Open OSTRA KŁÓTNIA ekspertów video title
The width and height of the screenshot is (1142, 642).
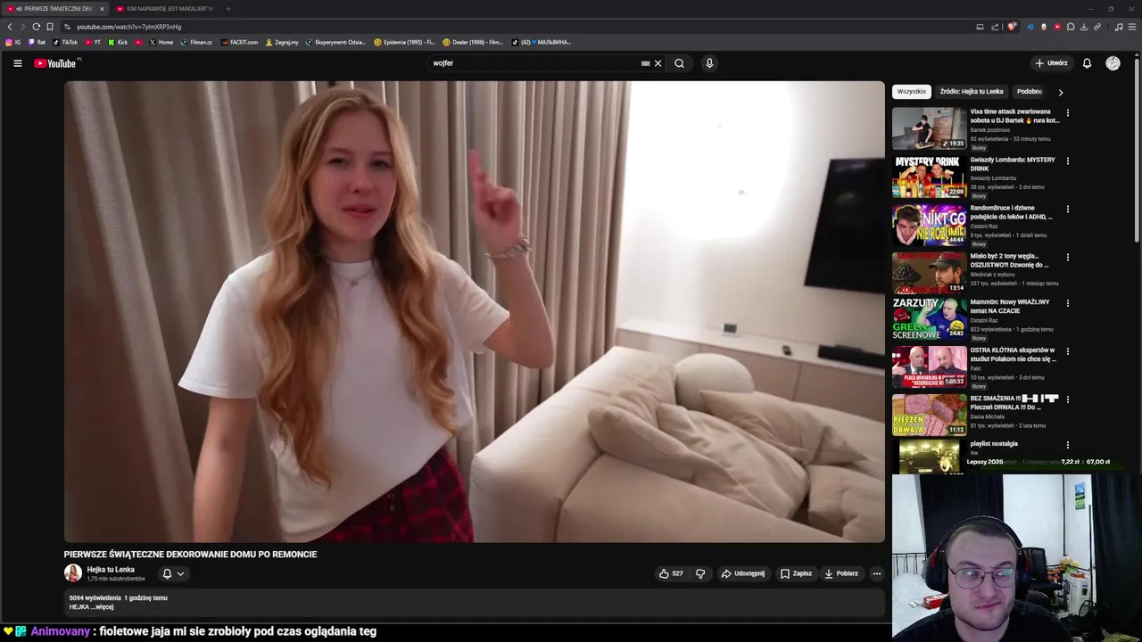[1014, 355]
